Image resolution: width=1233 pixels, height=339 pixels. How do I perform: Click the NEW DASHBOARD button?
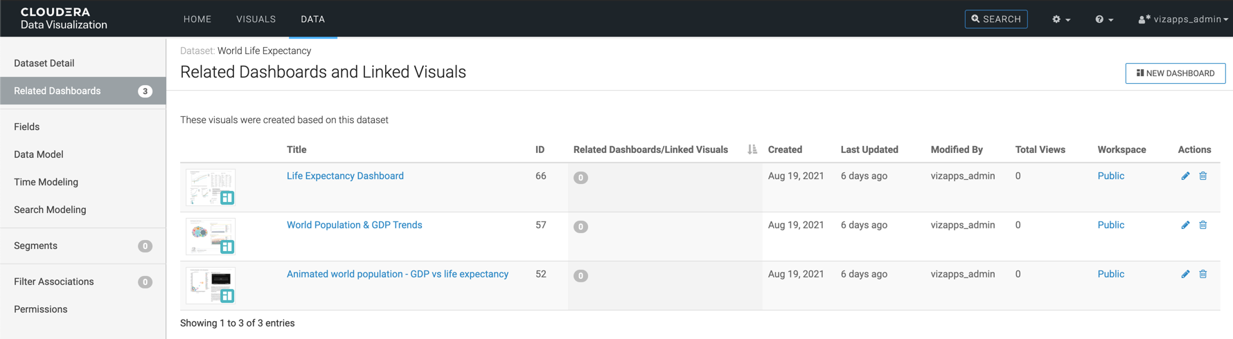click(x=1175, y=73)
